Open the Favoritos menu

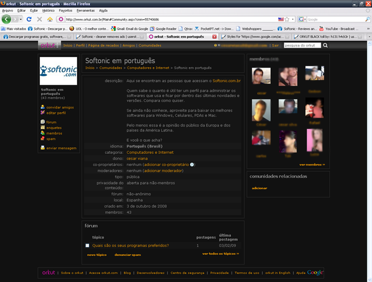[x=66, y=10]
